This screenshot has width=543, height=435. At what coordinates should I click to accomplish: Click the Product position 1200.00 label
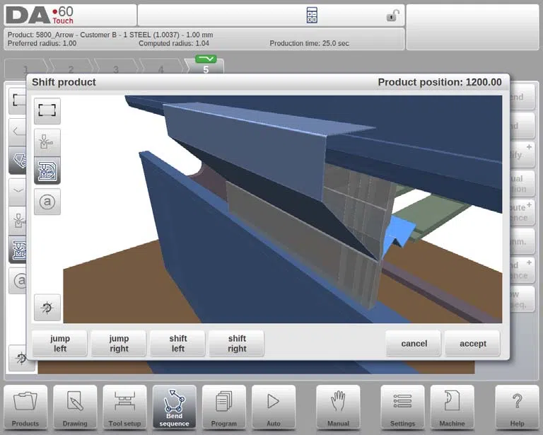pos(440,82)
